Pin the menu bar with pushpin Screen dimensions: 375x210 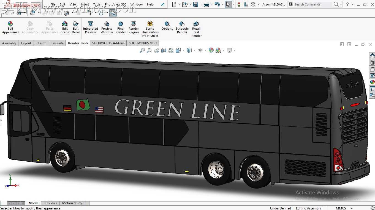pyautogui.click(x=163, y=4)
